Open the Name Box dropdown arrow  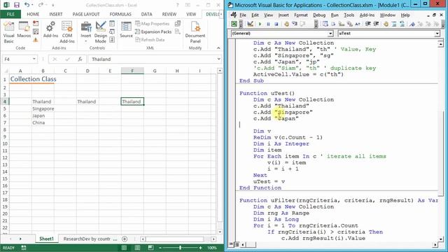click(34, 59)
